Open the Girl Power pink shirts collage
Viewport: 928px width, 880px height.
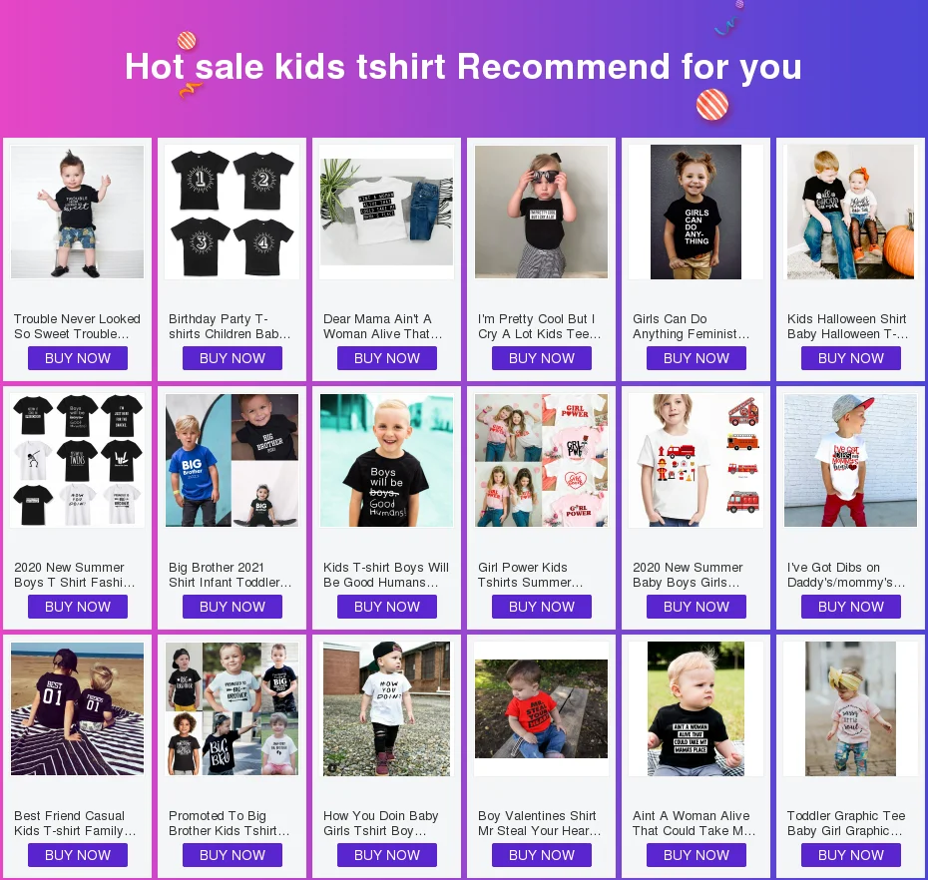pos(542,460)
